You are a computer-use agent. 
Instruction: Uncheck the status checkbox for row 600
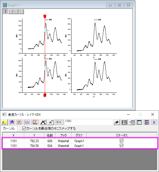click(x=121, y=141)
